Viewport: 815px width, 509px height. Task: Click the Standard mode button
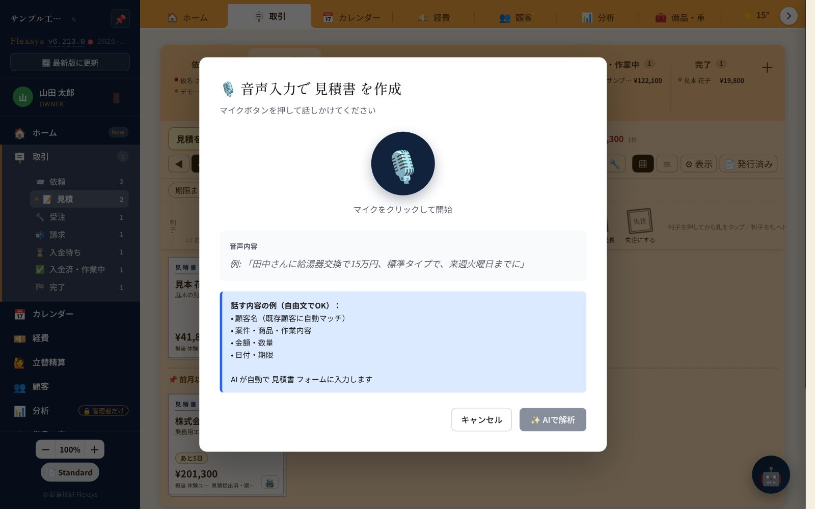(x=70, y=472)
